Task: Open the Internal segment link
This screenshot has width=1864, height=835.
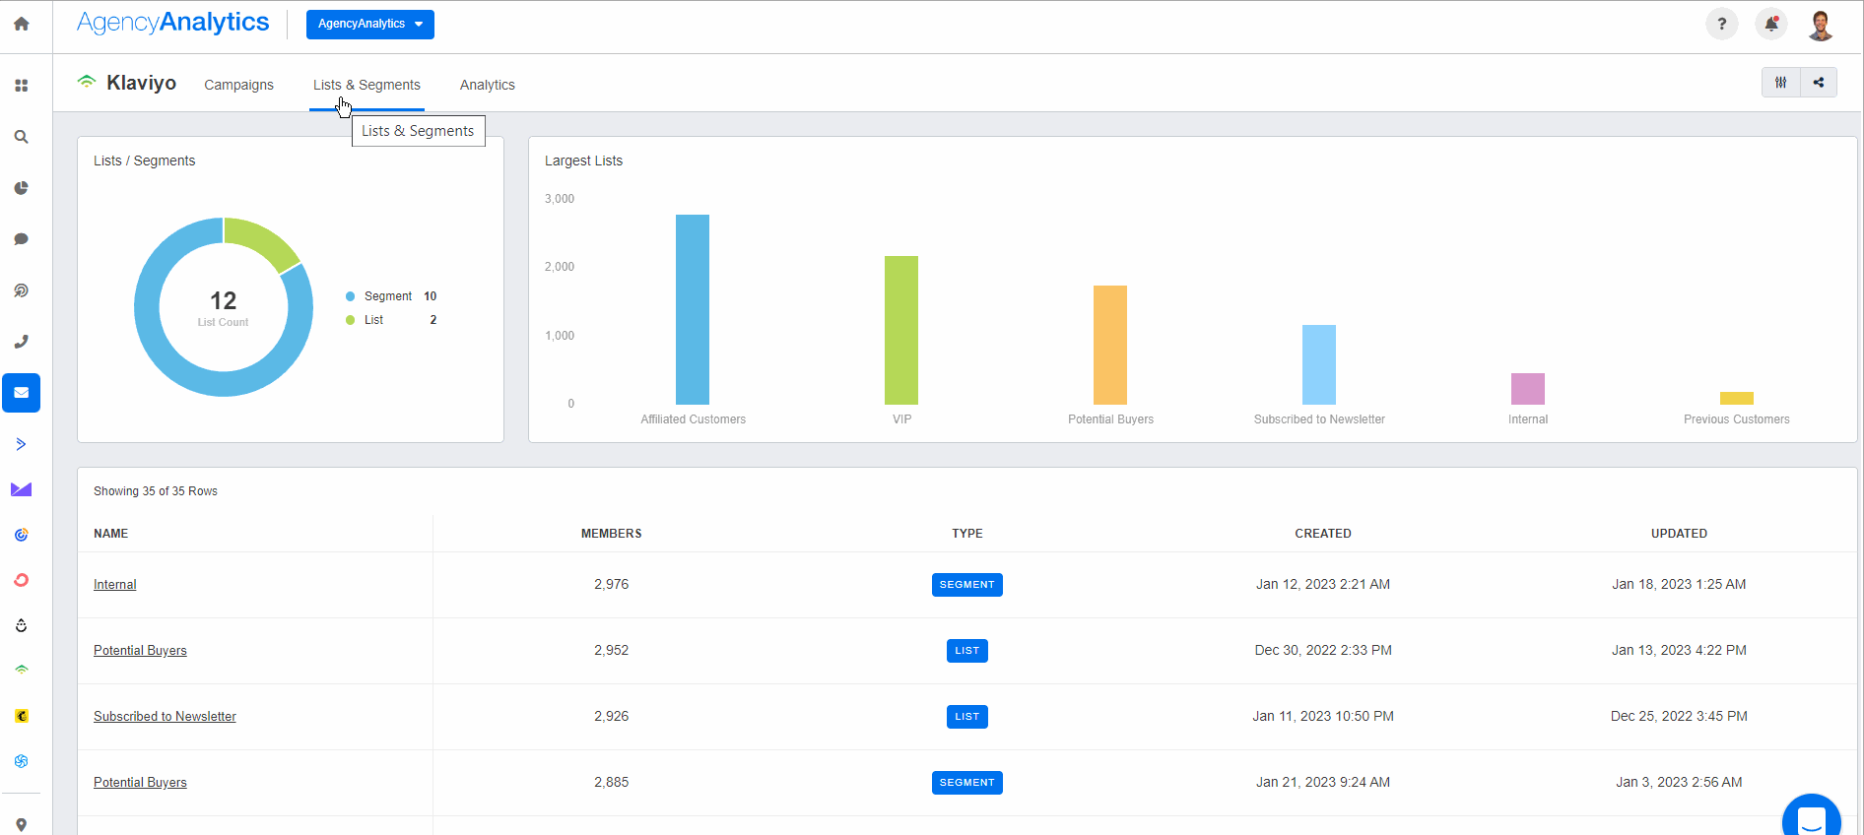Action: [114, 585]
